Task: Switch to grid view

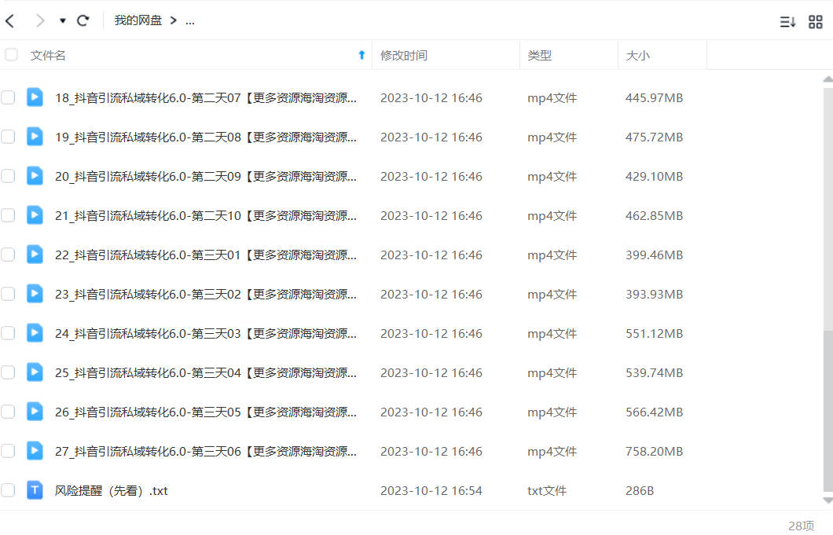Action: coord(816,22)
